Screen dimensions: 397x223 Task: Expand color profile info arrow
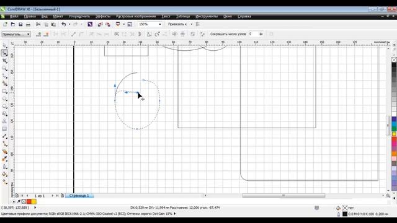tap(174, 214)
